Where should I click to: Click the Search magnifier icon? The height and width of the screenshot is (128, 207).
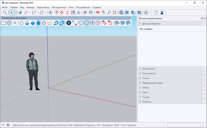click(x=5, y=13)
